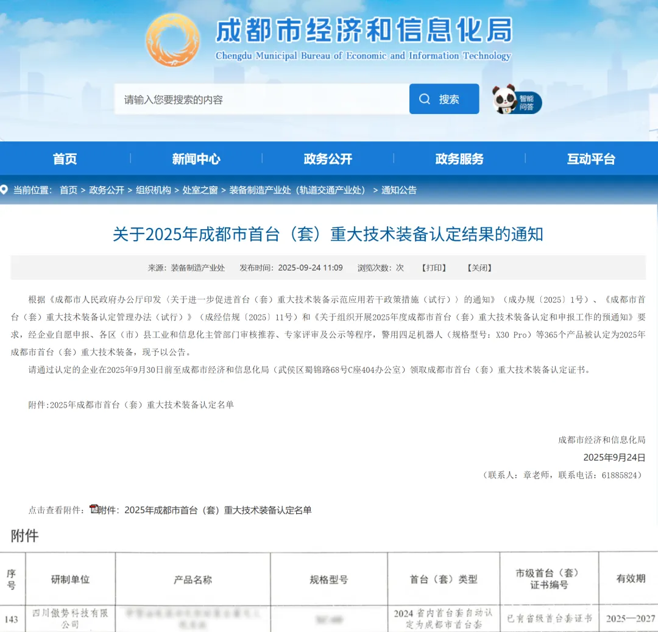Viewport: 658px width, 632px height.
Task: Open the 新闻中心 navigation tab
Action: click(x=196, y=159)
